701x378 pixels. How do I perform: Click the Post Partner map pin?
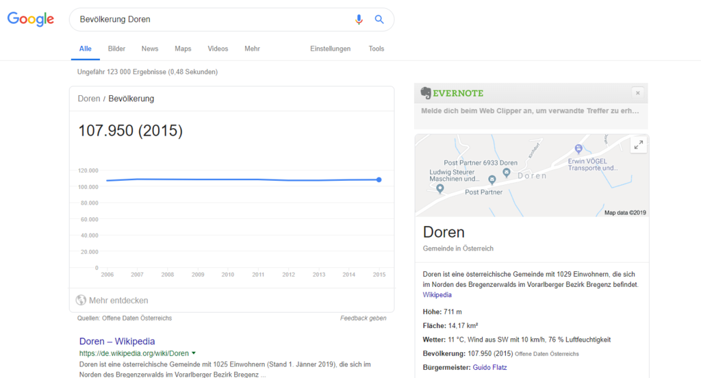pyautogui.click(x=492, y=180)
